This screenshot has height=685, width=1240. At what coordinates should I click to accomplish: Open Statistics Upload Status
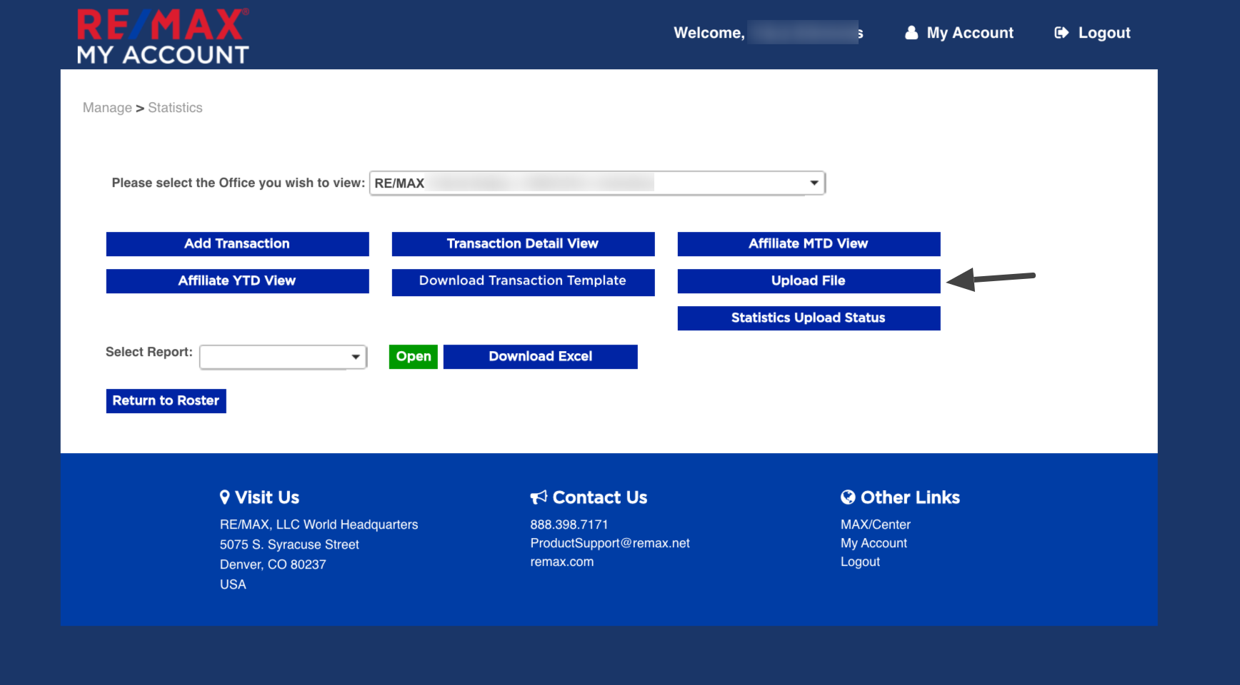[x=809, y=318]
